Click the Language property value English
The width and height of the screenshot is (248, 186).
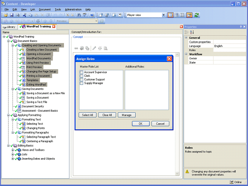229,46
